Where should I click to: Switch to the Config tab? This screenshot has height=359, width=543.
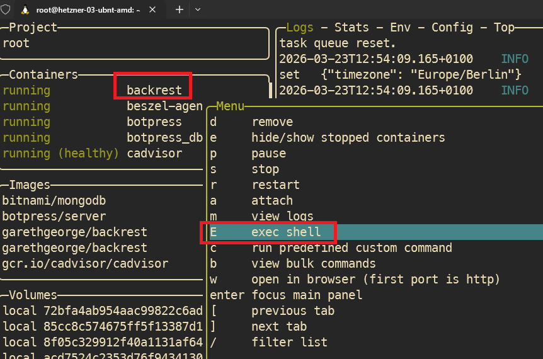[x=452, y=27]
